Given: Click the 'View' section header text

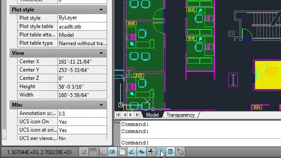Looking at the screenshot, I should [x=18, y=53].
